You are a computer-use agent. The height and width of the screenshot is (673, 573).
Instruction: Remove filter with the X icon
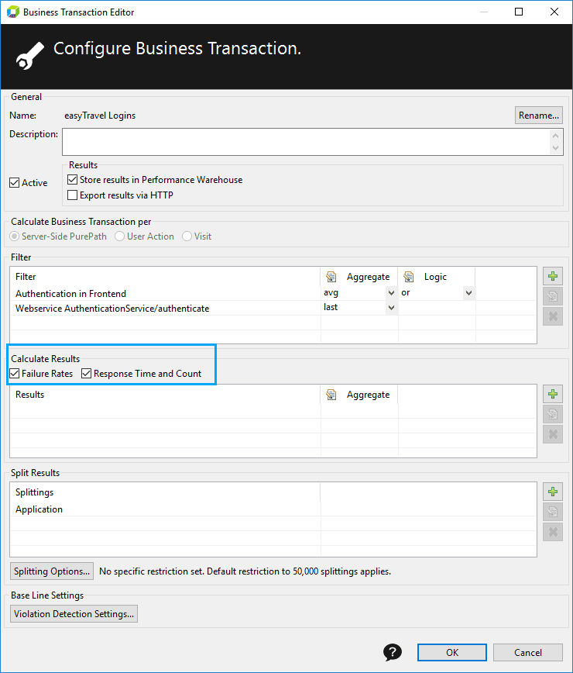tap(552, 316)
